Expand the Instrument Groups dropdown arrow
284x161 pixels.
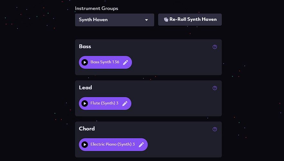tap(147, 20)
